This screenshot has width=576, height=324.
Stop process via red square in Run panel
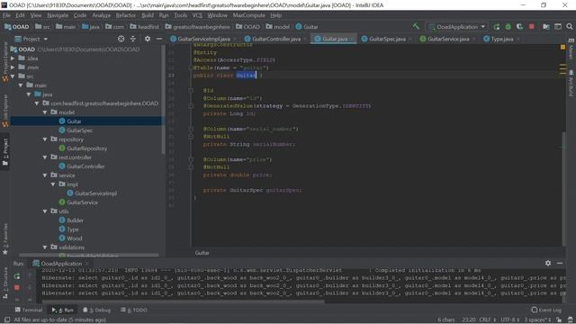tap(17, 287)
